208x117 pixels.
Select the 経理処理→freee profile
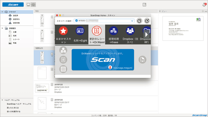(113, 35)
